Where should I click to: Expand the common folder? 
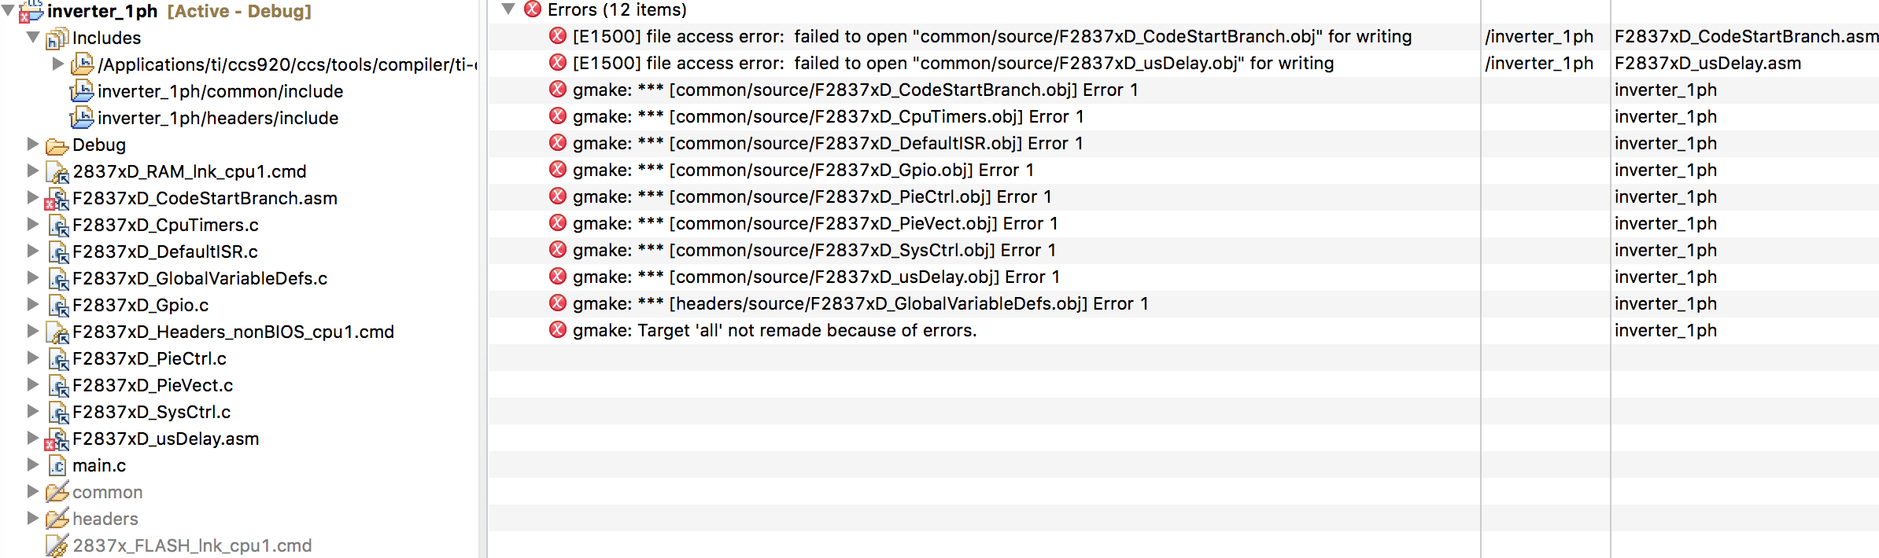(x=31, y=492)
